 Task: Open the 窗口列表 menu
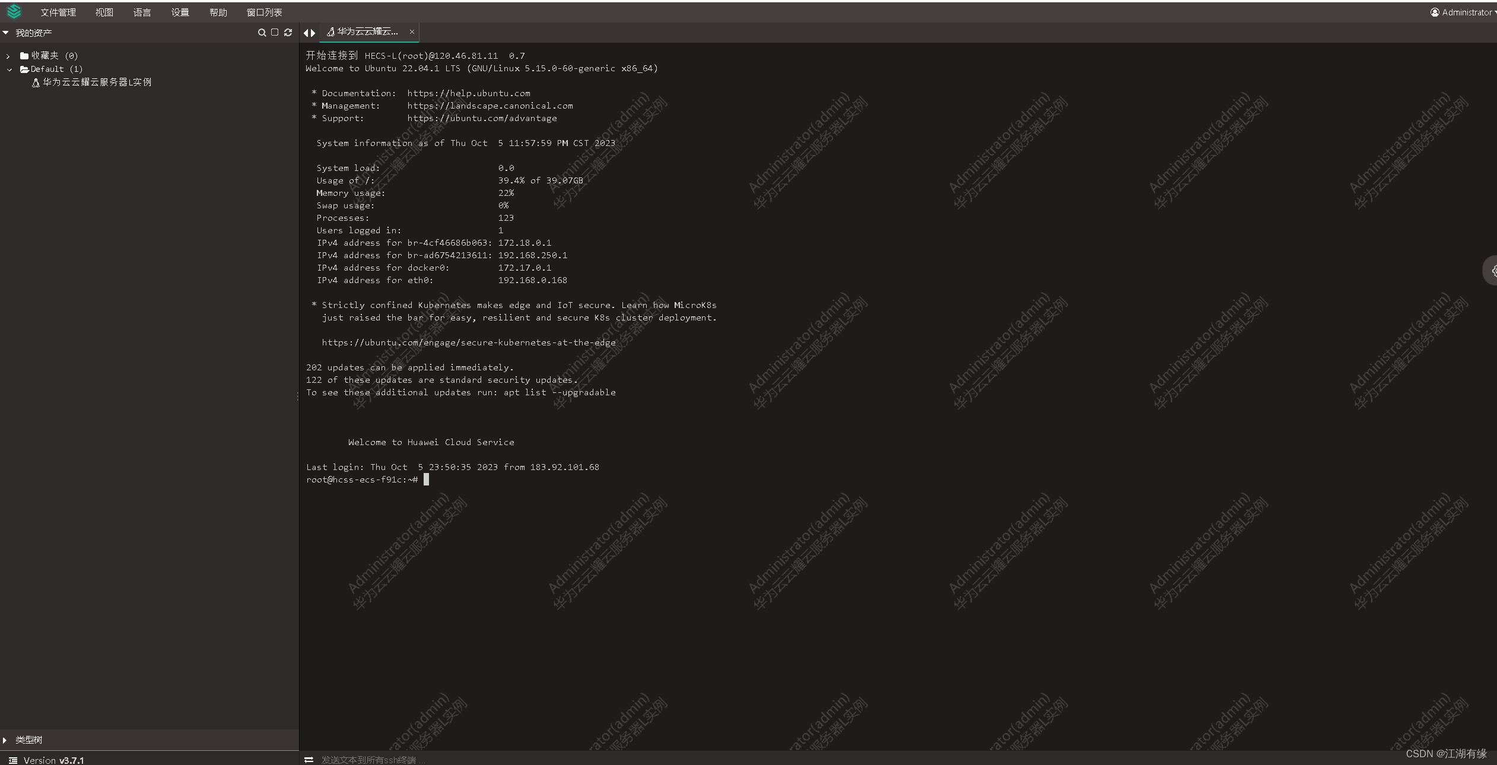point(265,12)
